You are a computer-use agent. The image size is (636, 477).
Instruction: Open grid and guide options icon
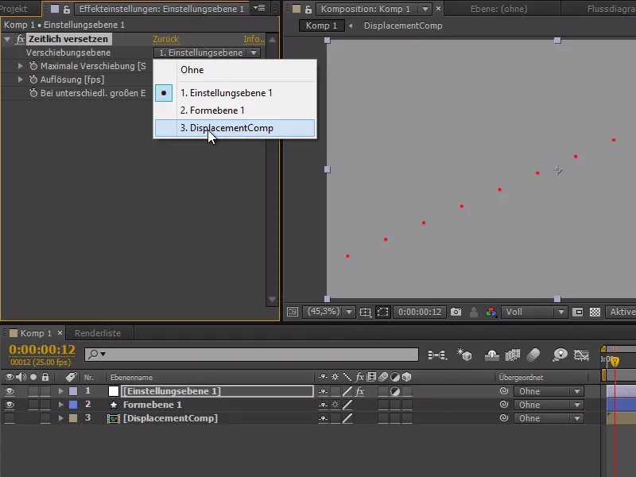(x=365, y=312)
